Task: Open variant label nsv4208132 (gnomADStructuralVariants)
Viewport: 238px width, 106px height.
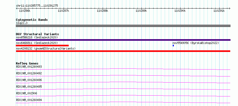Action: coord(46,48)
